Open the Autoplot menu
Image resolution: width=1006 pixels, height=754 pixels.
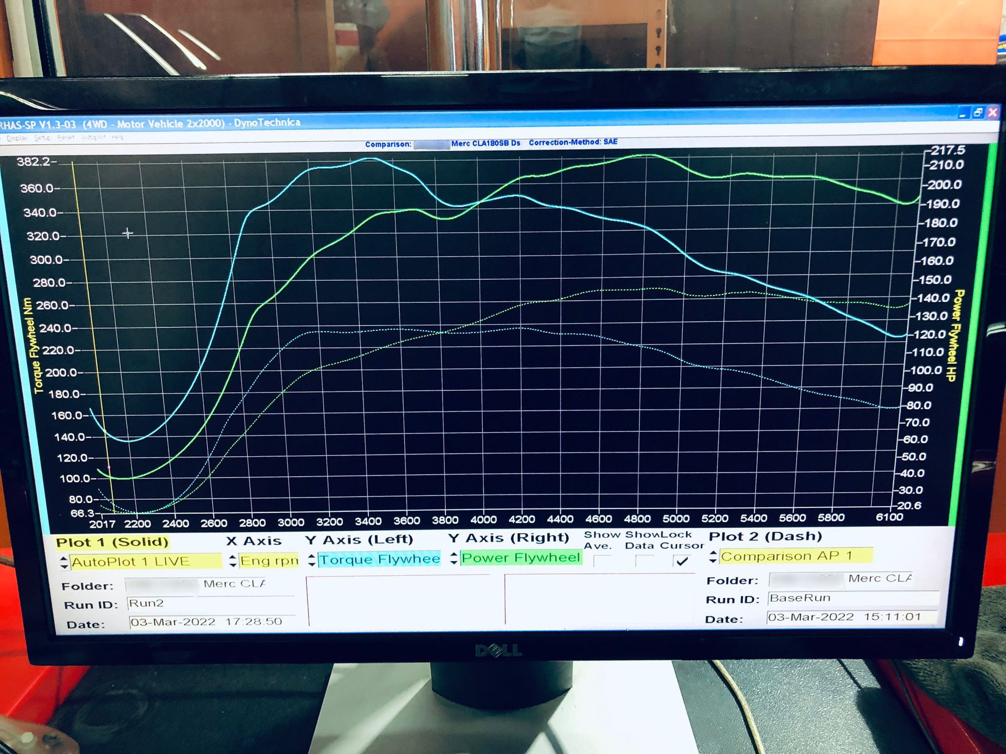[x=93, y=137]
